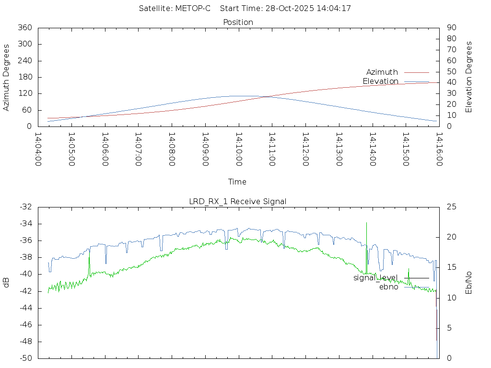Click the Eb/No right axis label
The height and width of the screenshot is (368, 491).
(469, 282)
